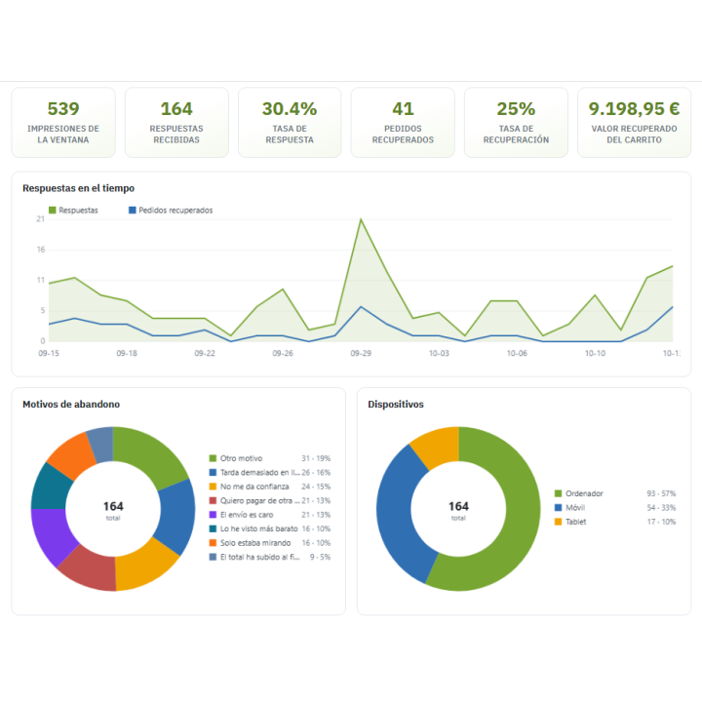This screenshot has width=702, height=702.
Task: Select the Tarda demasiado legend entry
Action: (x=270, y=472)
